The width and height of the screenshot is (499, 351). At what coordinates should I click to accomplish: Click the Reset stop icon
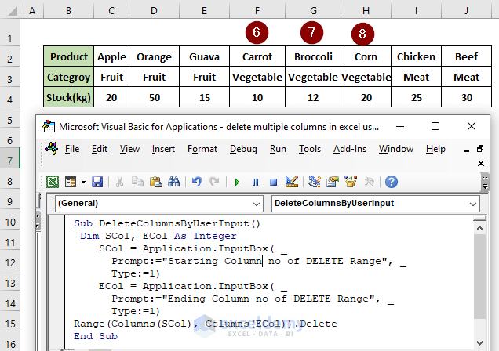point(273,182)
